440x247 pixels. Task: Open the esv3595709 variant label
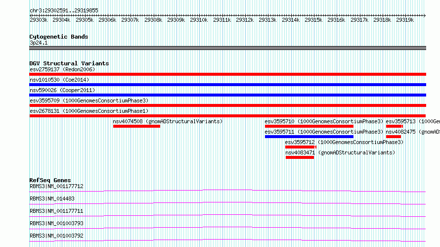click(x=89, y=100)
